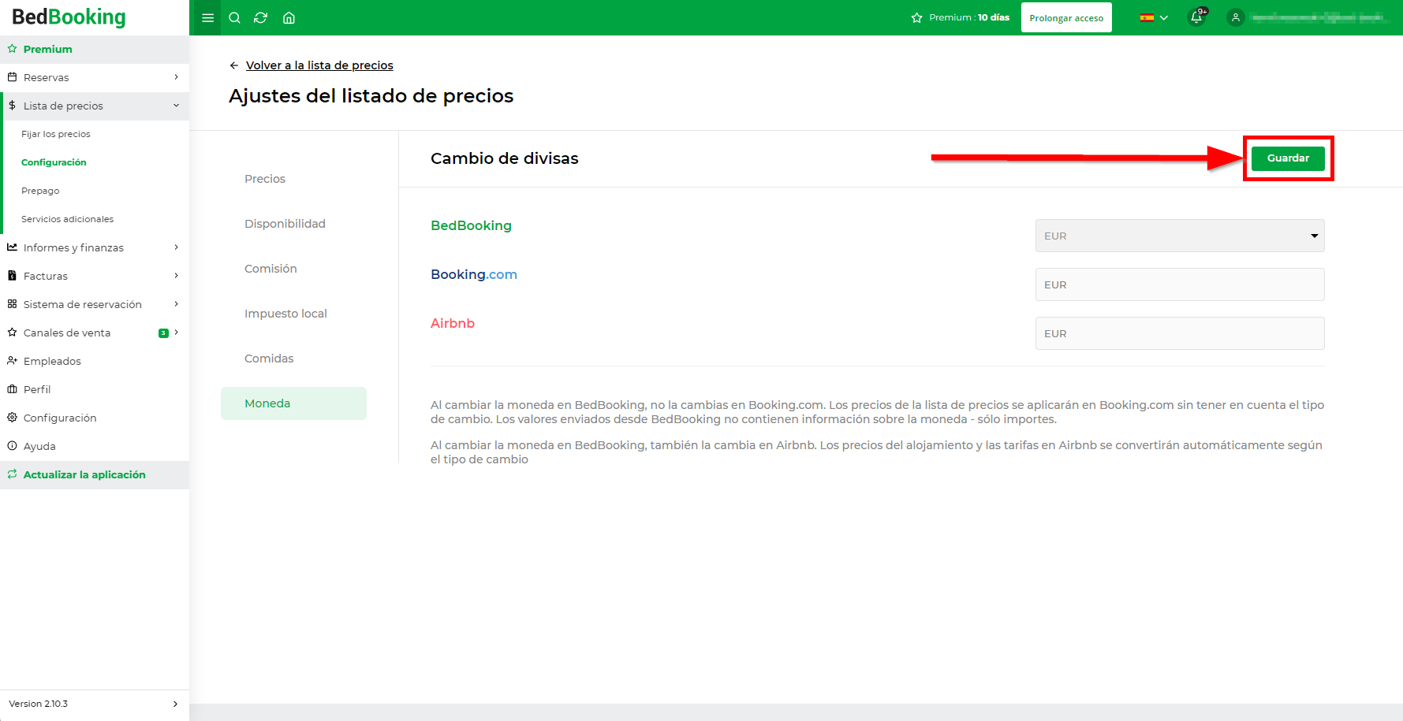Click the refresh icon in the top bar

(261, 17)
